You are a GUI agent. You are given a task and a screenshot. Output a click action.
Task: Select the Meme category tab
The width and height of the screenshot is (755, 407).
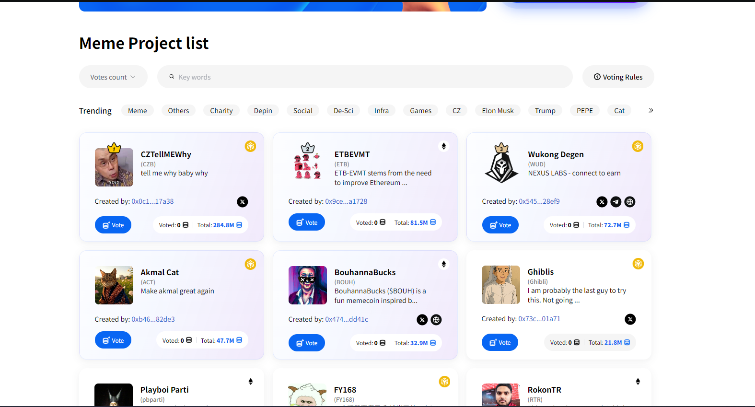click(138, 111)
